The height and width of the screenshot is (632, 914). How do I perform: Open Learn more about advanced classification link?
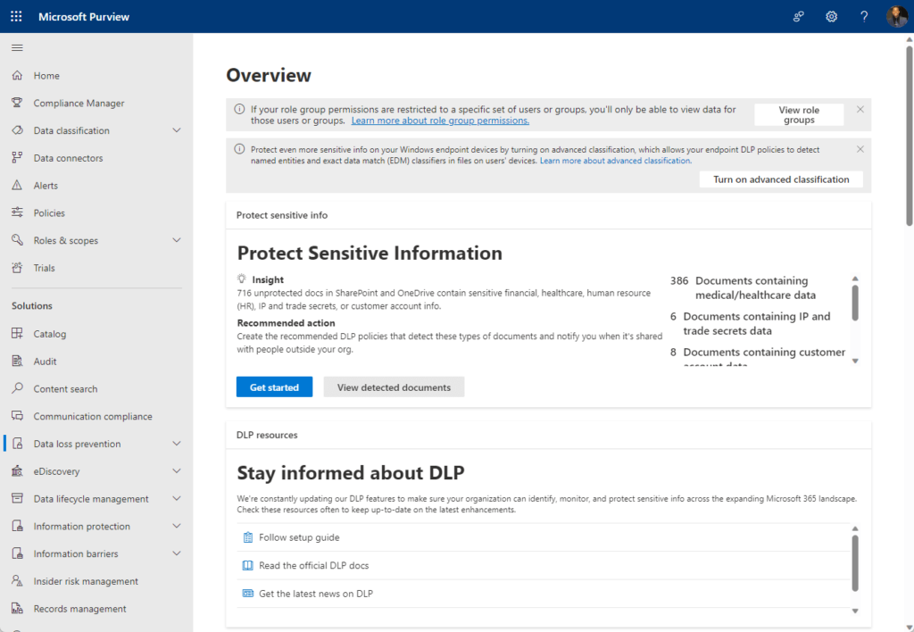(616, 161)
